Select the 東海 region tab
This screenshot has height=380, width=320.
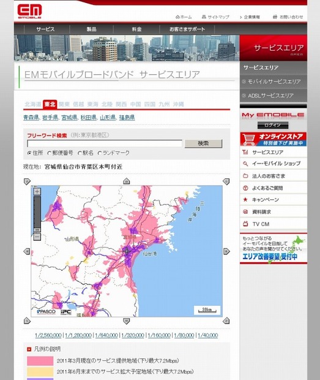click(x=92, y=104)
